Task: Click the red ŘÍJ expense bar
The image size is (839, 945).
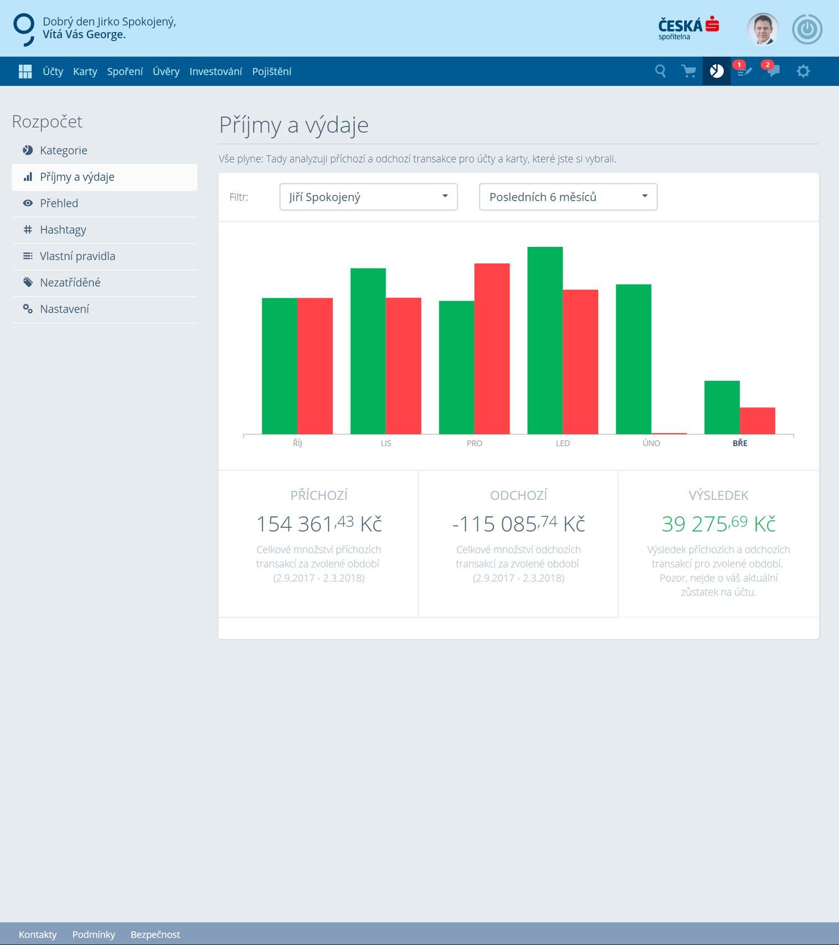Action: pyautogui.click(x=315, y=366)
